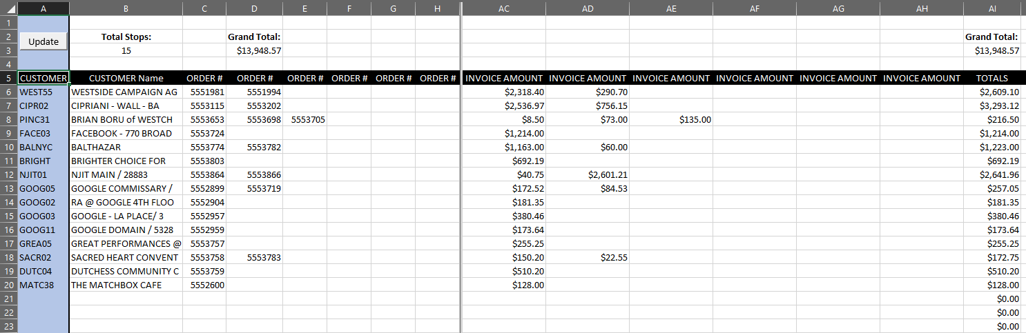Click the Total Stops label
Viewport: 1026px width, 333px height.
[126, 37]
